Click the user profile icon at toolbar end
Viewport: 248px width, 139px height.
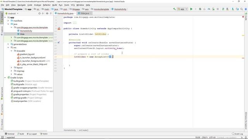246,9
